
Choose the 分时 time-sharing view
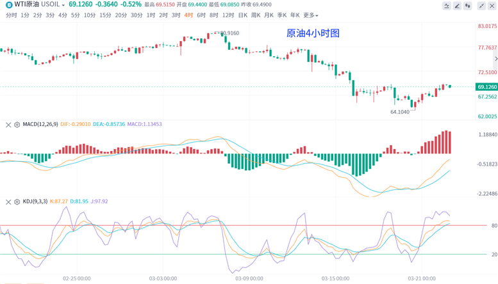(x=11, y=15)
